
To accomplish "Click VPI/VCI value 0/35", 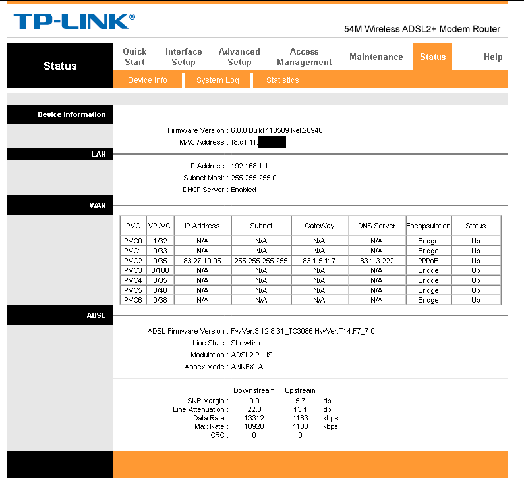I will [x=160, y=261].
